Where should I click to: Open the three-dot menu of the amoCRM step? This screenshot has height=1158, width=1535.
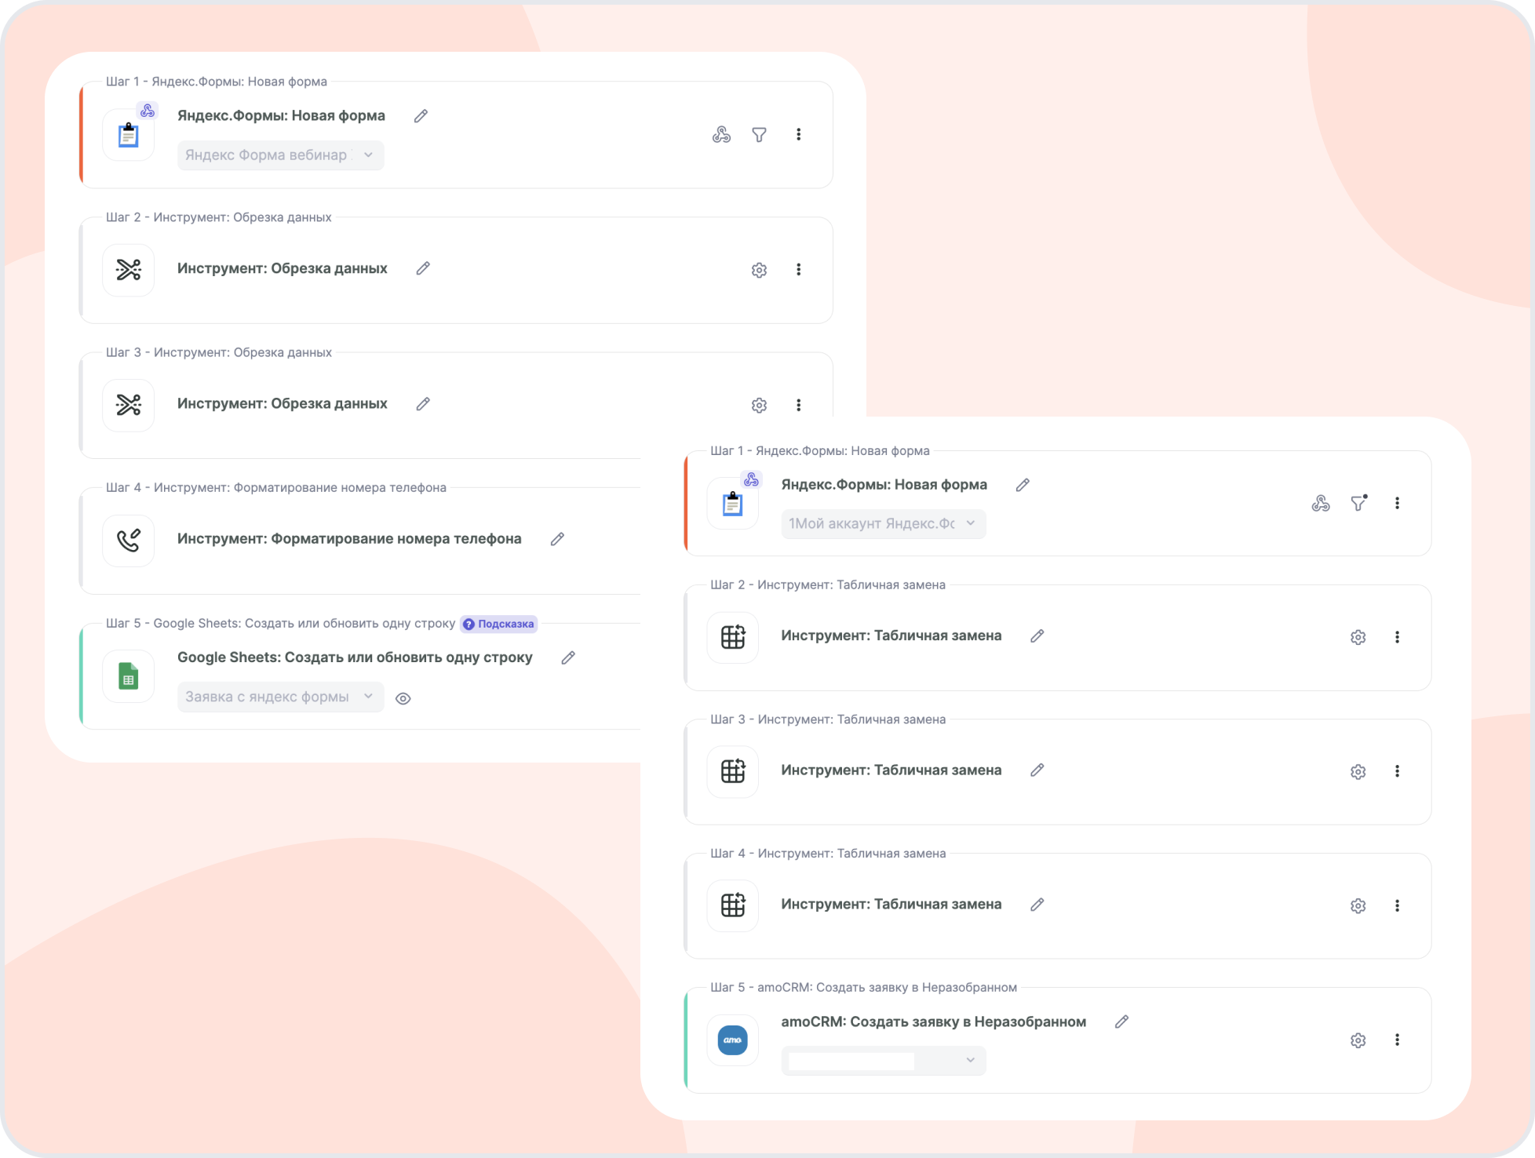[1397, 1040]
